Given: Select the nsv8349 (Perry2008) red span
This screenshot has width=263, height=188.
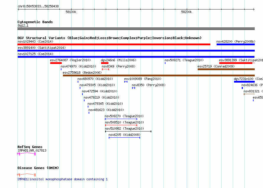Looking at the screenshot, I should coord(105,69).
